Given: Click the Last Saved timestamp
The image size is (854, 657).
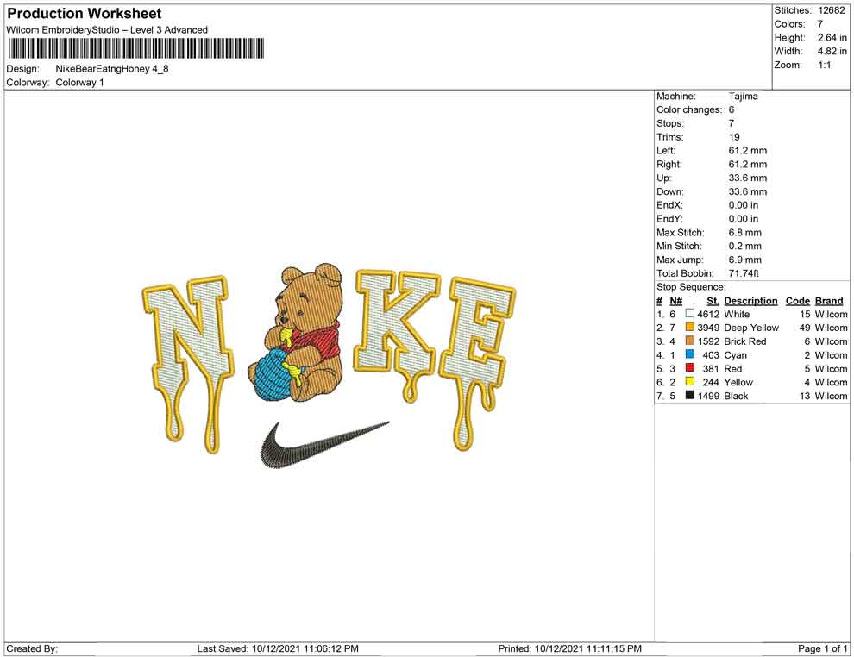Looking at the screenshot, I should (278, 648).
